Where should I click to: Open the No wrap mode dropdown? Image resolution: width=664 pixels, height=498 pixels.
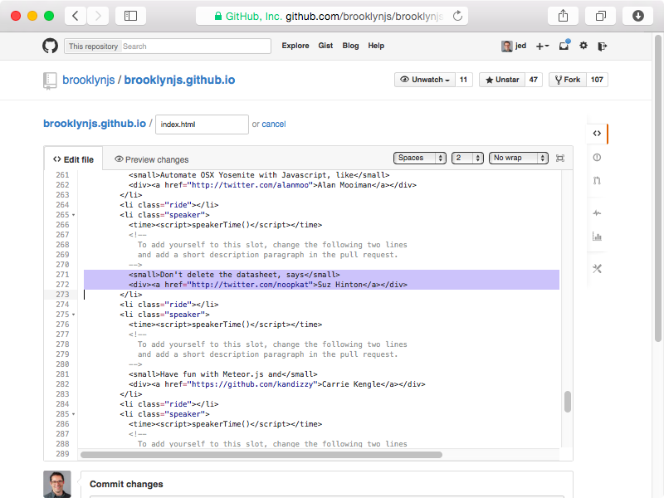tap(518, 158)
